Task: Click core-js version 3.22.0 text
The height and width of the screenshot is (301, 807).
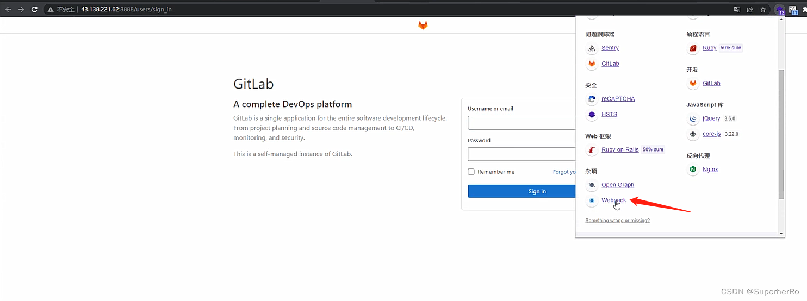Action: 731,134
